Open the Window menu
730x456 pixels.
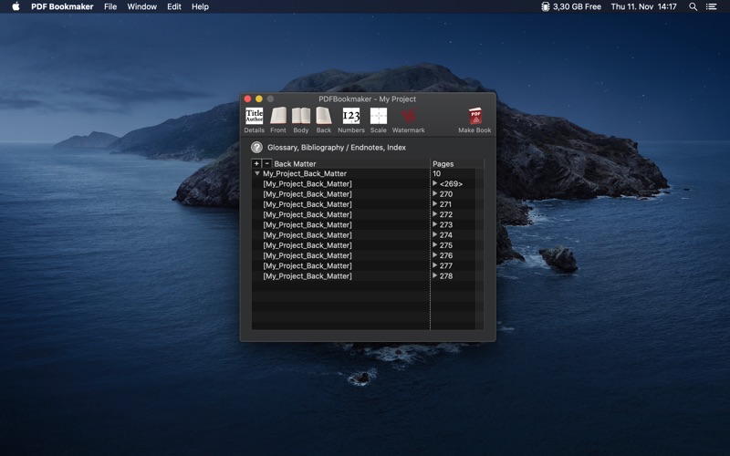[142, 6]
